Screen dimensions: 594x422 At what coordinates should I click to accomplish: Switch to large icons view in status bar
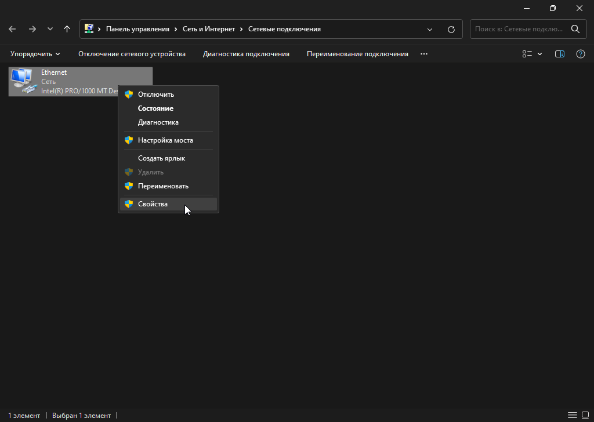click(x=585, y=415)
